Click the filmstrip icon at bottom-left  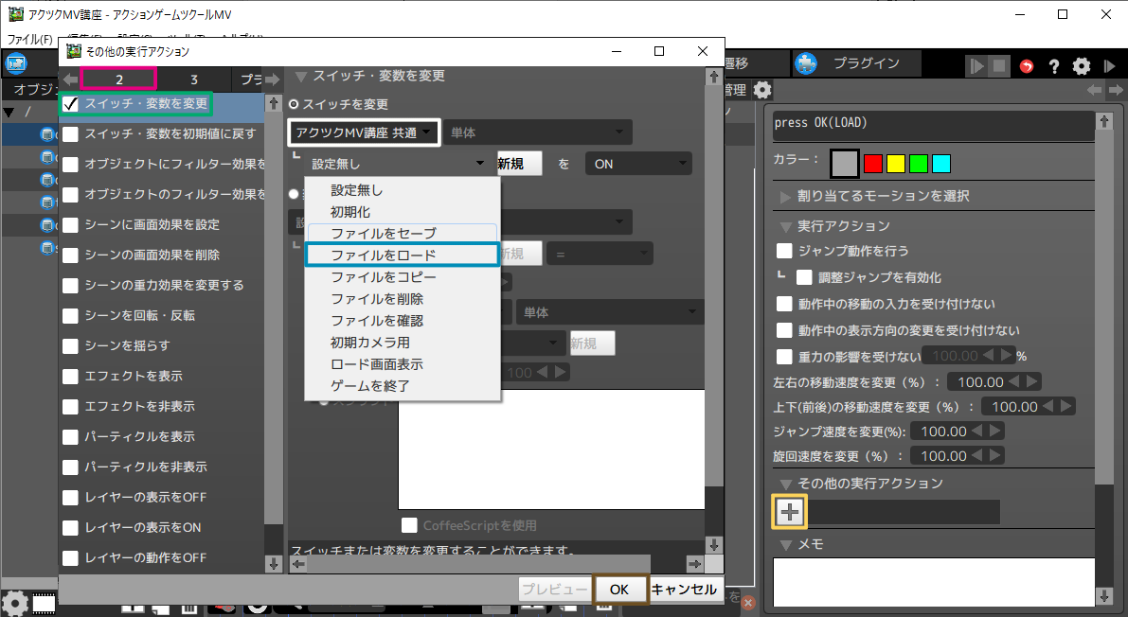(44, 603)
